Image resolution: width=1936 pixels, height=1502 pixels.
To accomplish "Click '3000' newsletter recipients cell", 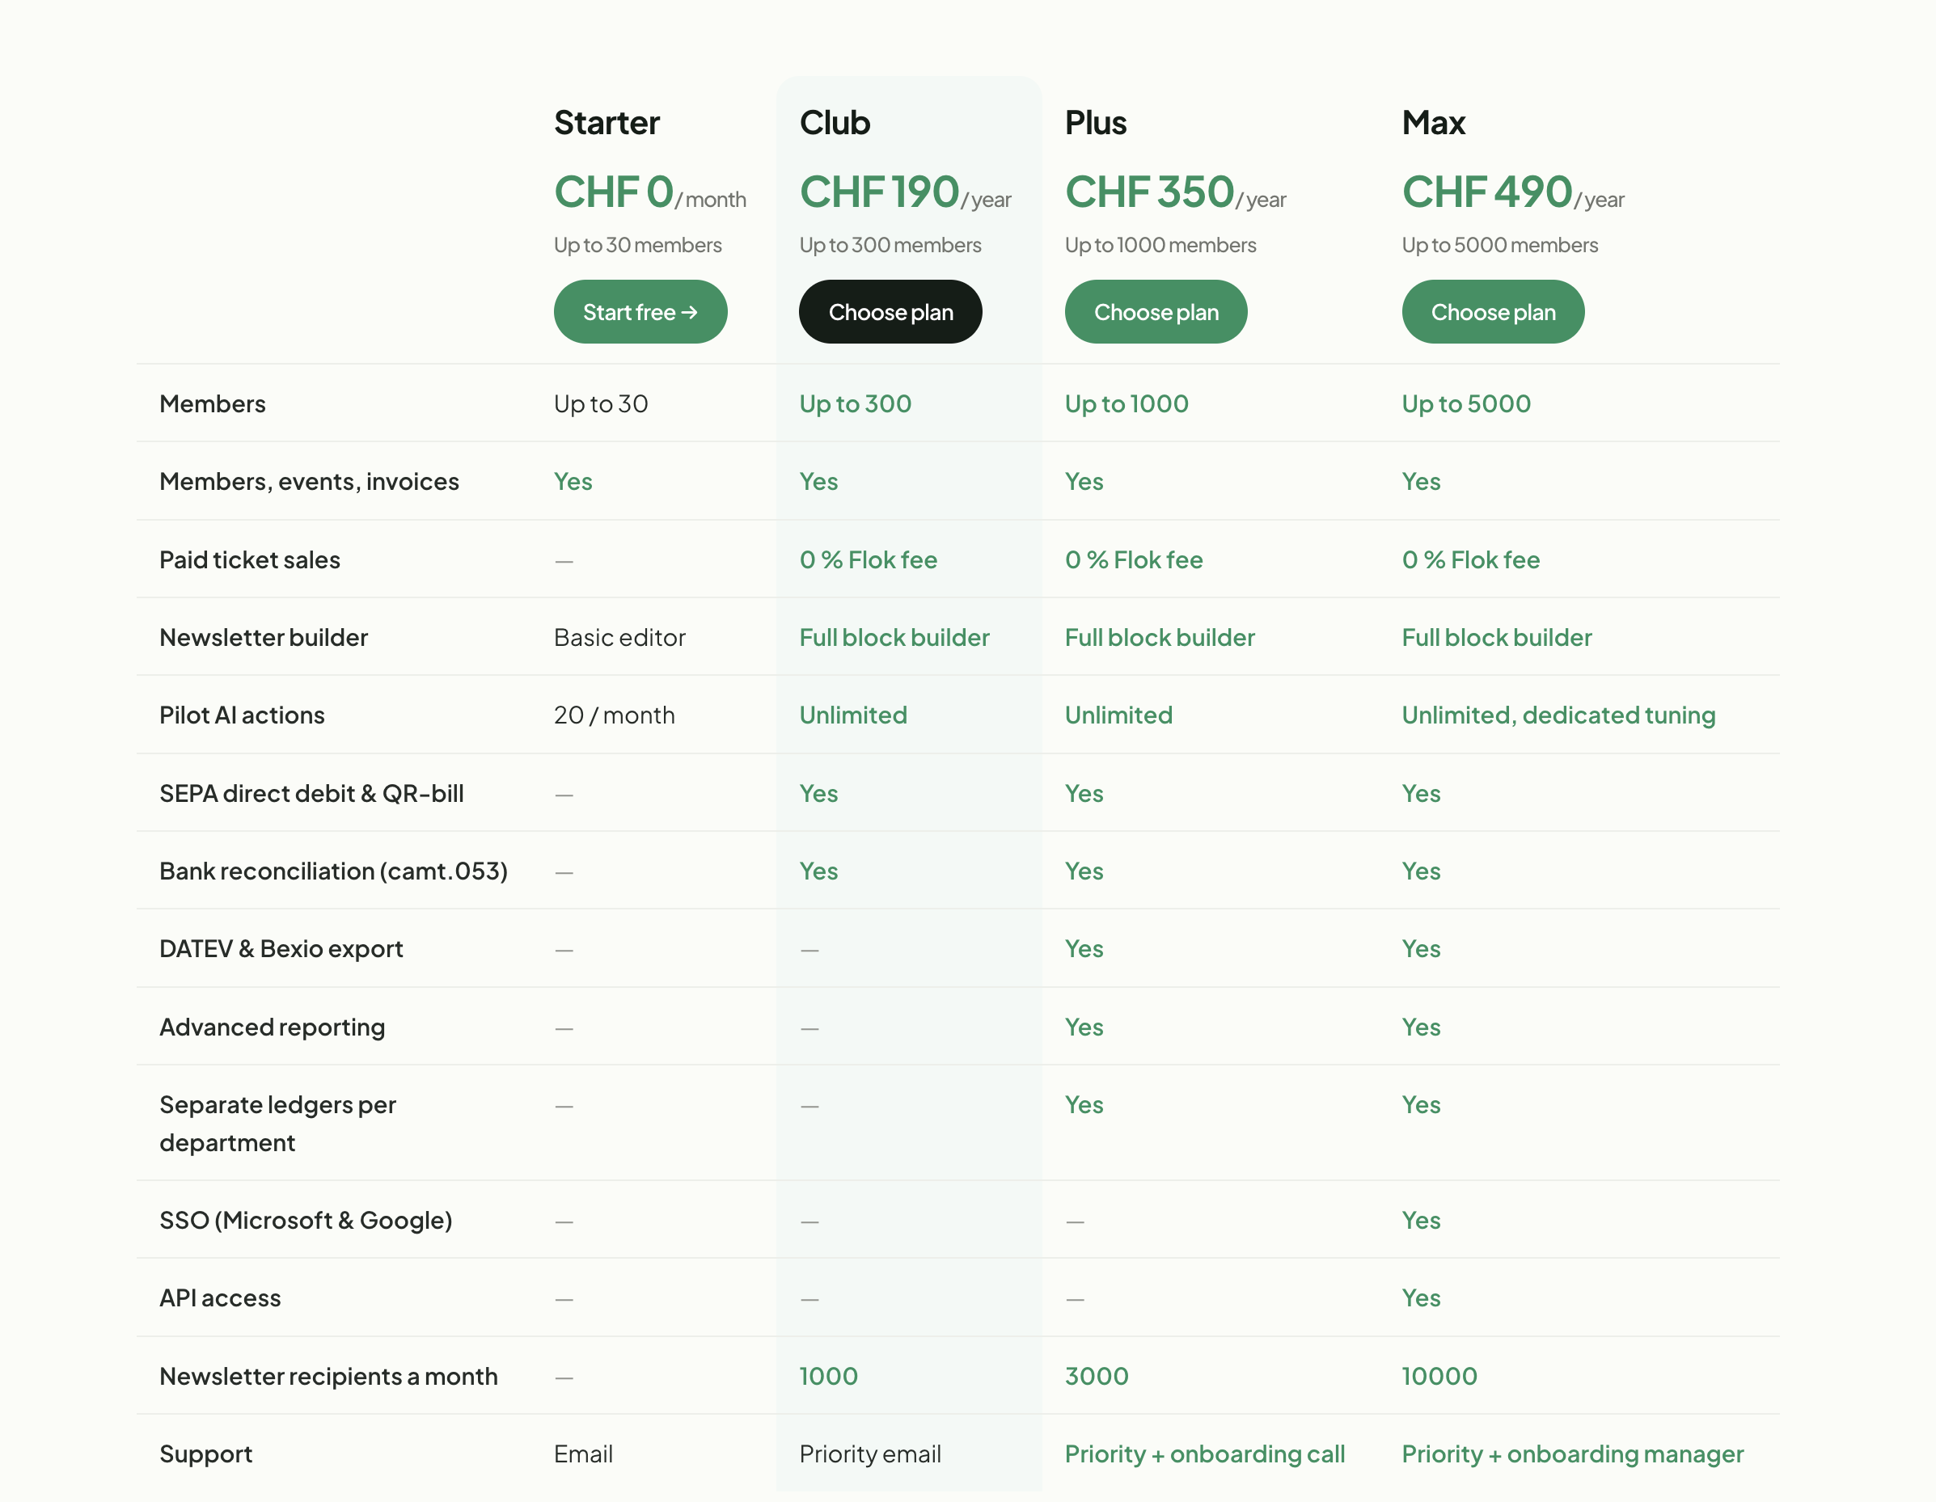I will click(1097, 1377).
